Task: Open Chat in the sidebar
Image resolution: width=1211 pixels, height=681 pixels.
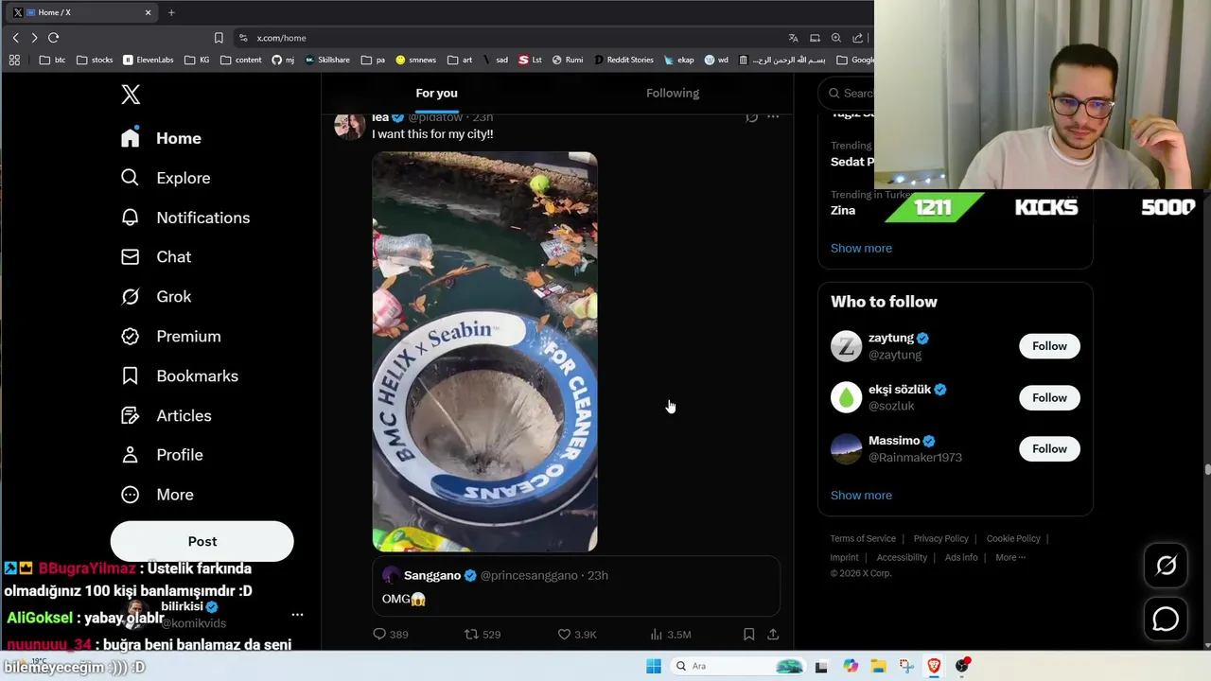Action: coord(156,257)
